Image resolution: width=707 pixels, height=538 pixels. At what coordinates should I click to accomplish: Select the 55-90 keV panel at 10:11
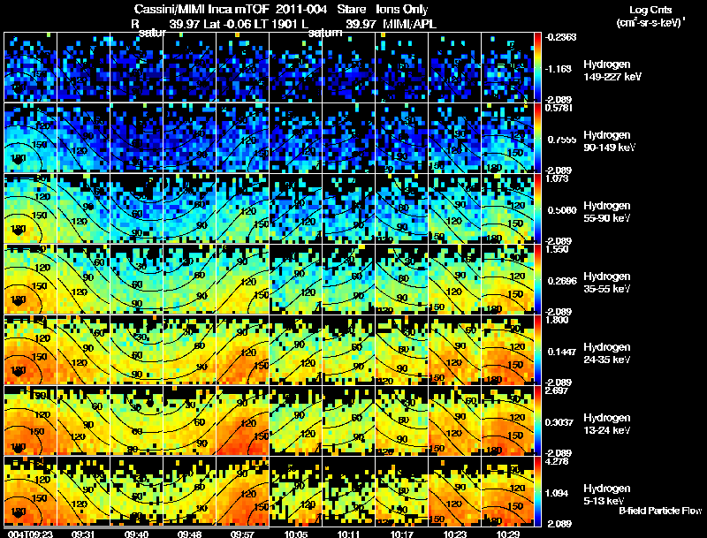click(x=348, y=208)
